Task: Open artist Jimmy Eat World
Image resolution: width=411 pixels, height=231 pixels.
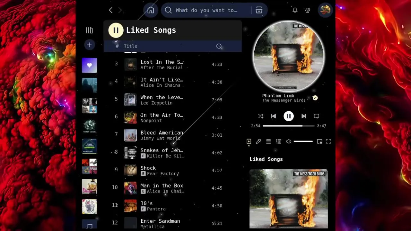Action: pos(161,138)
